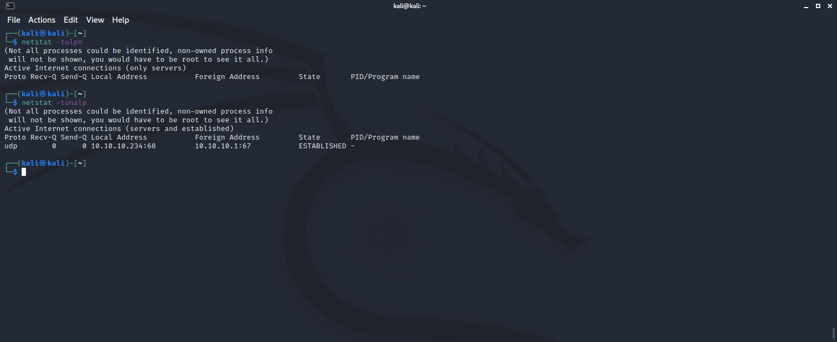The width and height of the screenshot is (837, 342).
Task: Click the ESTABLISHED state value
Action: (322, 146)
